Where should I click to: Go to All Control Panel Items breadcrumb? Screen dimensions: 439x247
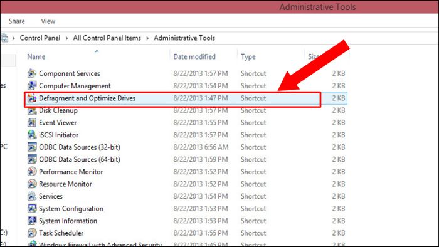[x=107, y=38]
